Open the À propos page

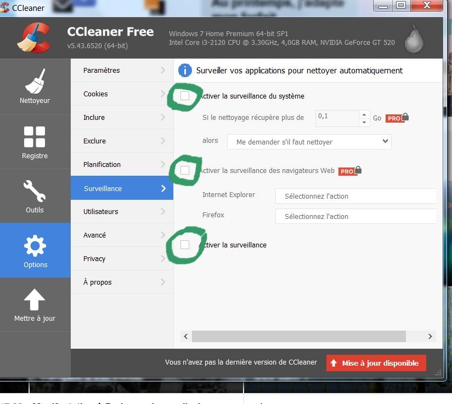122,282
